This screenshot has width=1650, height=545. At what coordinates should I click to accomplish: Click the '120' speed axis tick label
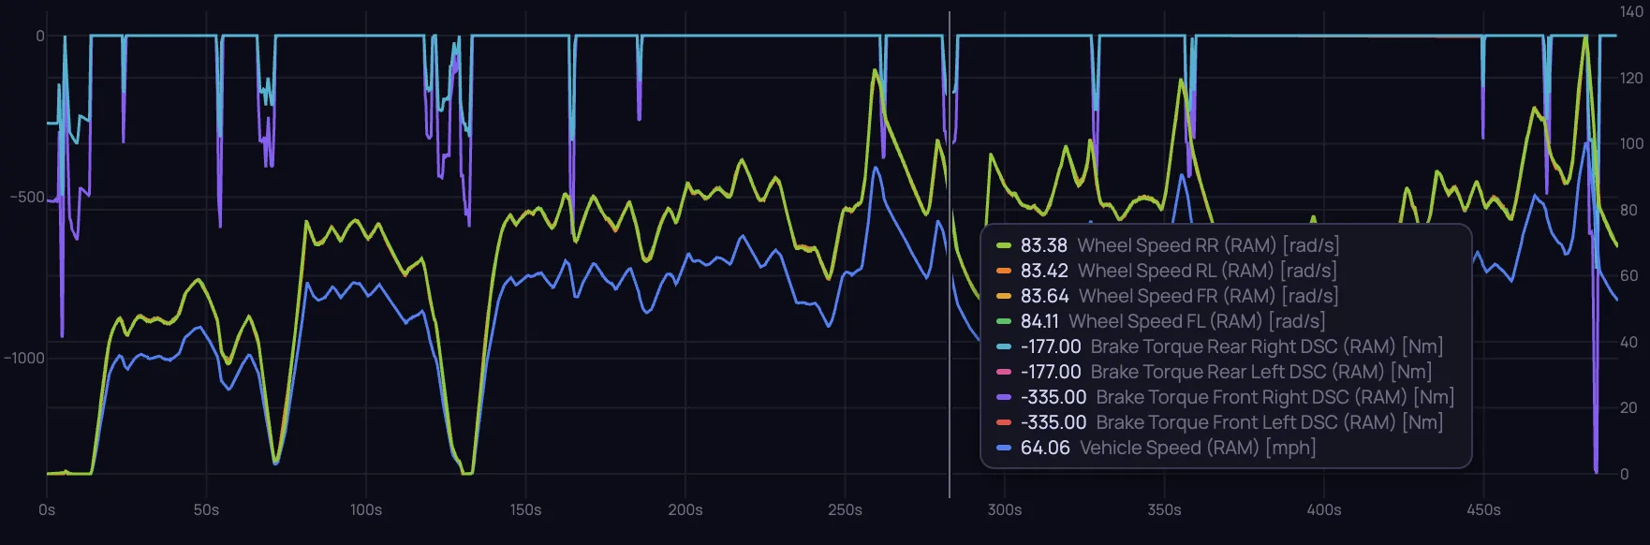tap(1631, 79)
